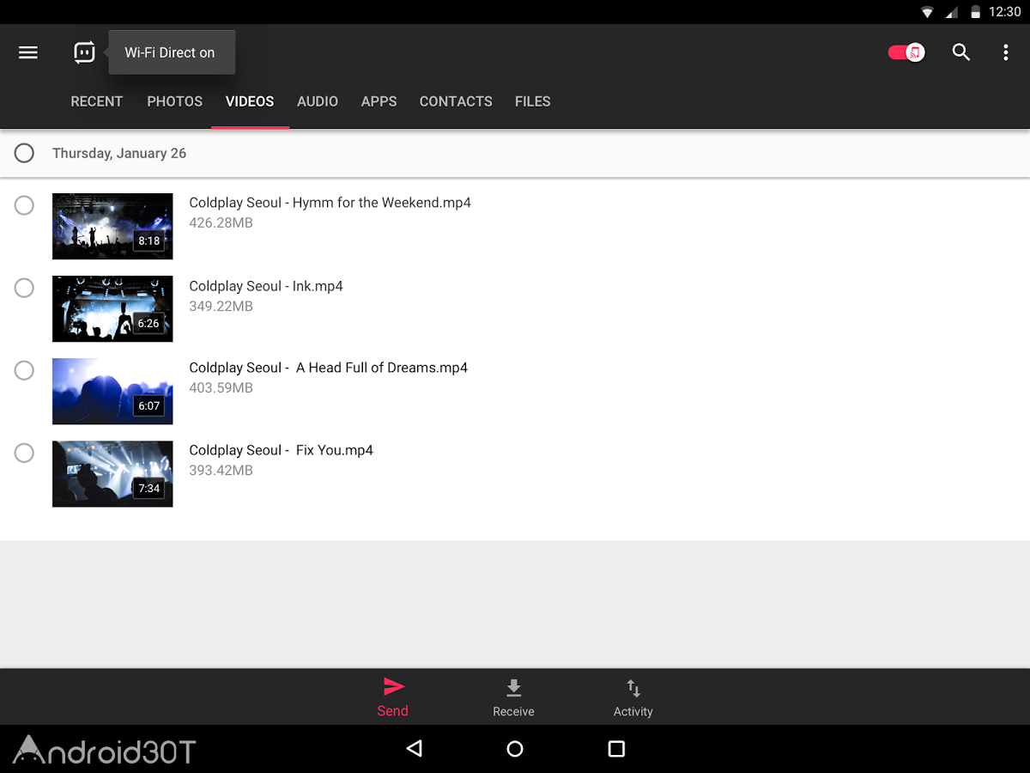Switch to the Photos tab
This screenshot has width=1030, height=773.
point(175,101)
